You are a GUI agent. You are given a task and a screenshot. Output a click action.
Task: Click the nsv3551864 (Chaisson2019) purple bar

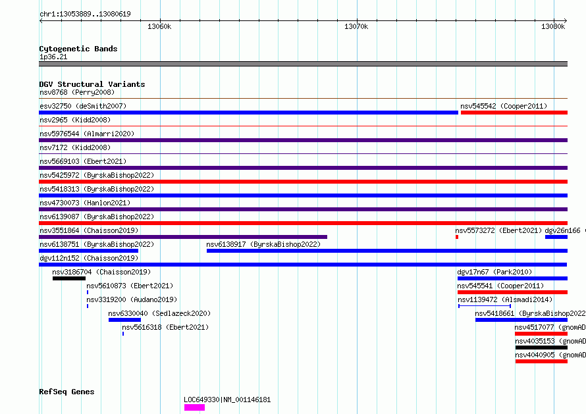coord(183,237)
